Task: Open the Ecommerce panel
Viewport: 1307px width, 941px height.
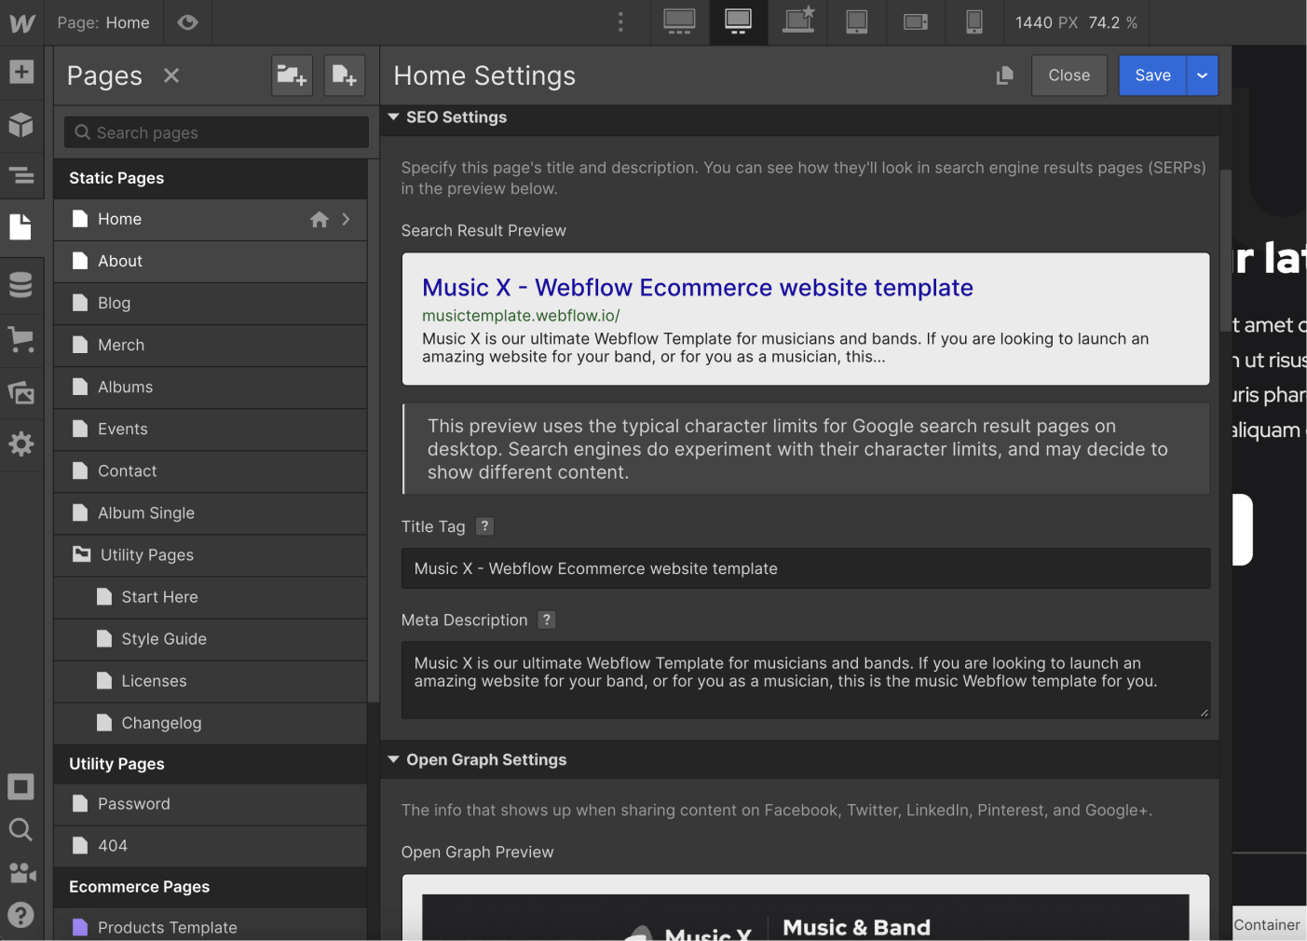Action: [20, 339]
